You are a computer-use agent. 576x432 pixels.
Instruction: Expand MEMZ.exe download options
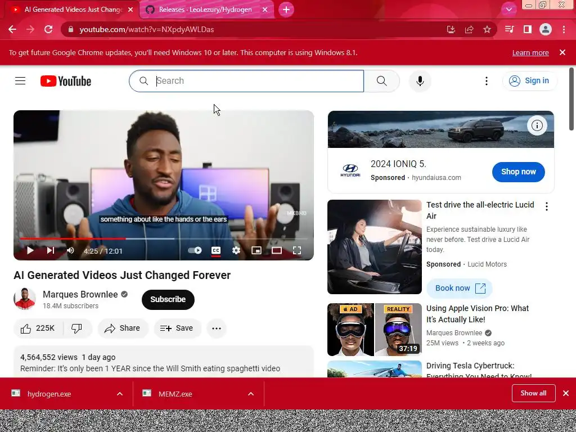tap(251, 394)
